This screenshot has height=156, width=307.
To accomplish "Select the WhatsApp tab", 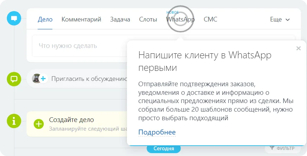I will tap(180, 19).
